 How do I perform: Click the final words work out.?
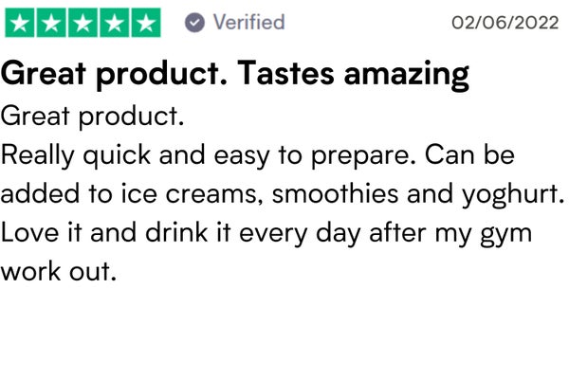point(59,271)
